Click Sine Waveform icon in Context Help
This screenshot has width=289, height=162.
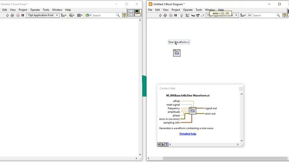(192, 111)
